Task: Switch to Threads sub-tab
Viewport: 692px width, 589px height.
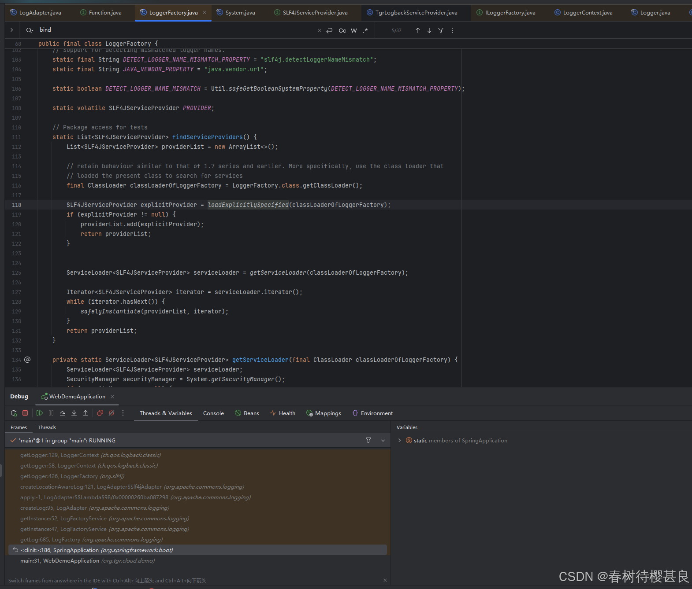Action: pos(47,427)
